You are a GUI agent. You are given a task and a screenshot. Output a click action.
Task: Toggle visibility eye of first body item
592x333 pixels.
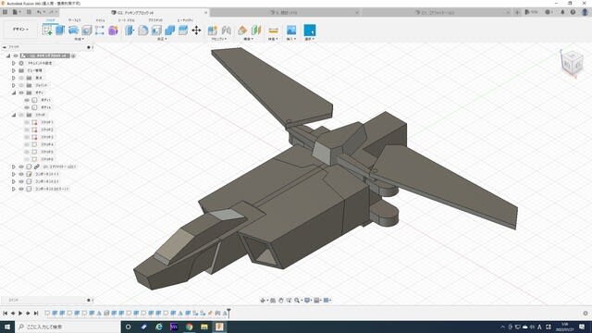[27, 100]
